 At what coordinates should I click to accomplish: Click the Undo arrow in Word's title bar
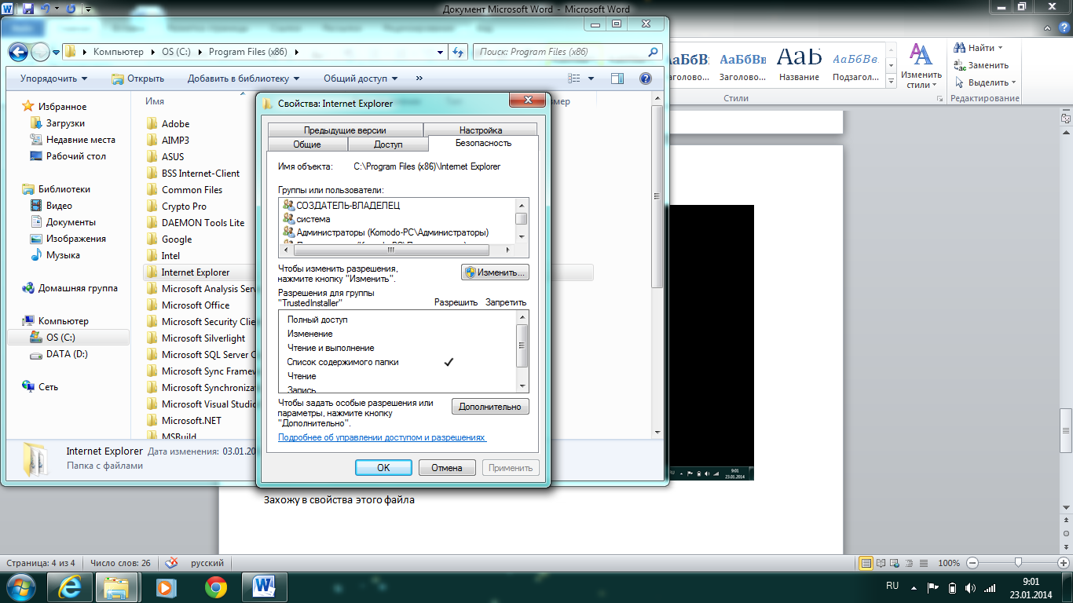(x=46, y=9)
